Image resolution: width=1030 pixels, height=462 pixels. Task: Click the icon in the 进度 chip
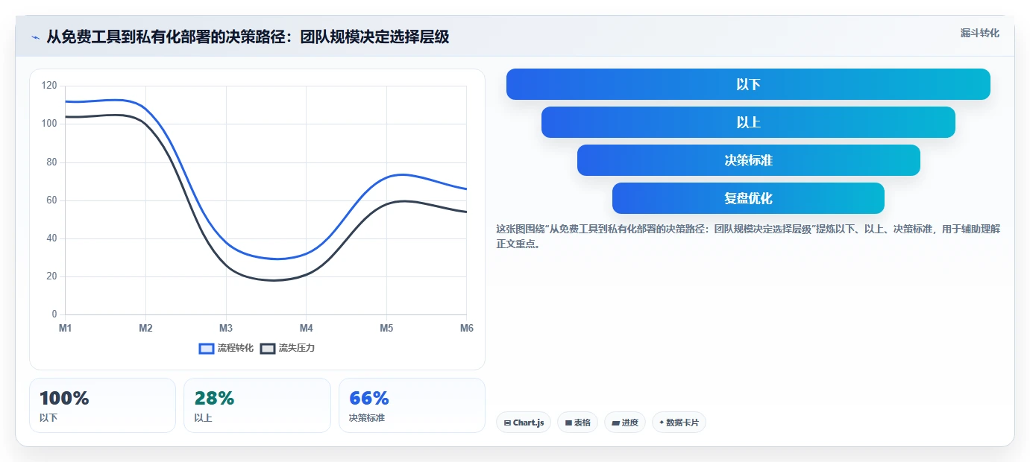pos(615,423)
